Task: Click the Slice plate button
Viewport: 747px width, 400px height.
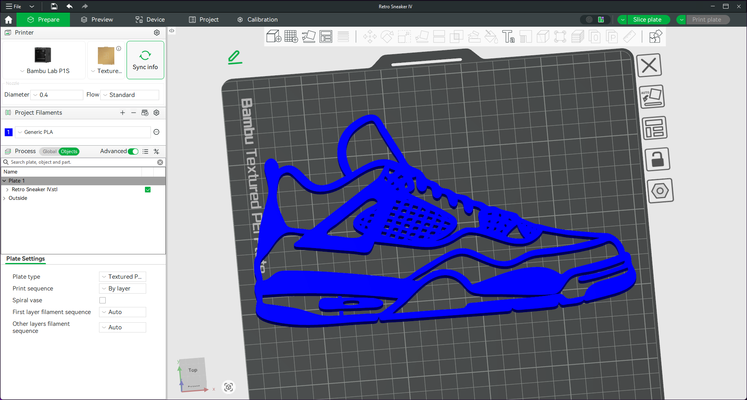Action: [x=647, y=20]
